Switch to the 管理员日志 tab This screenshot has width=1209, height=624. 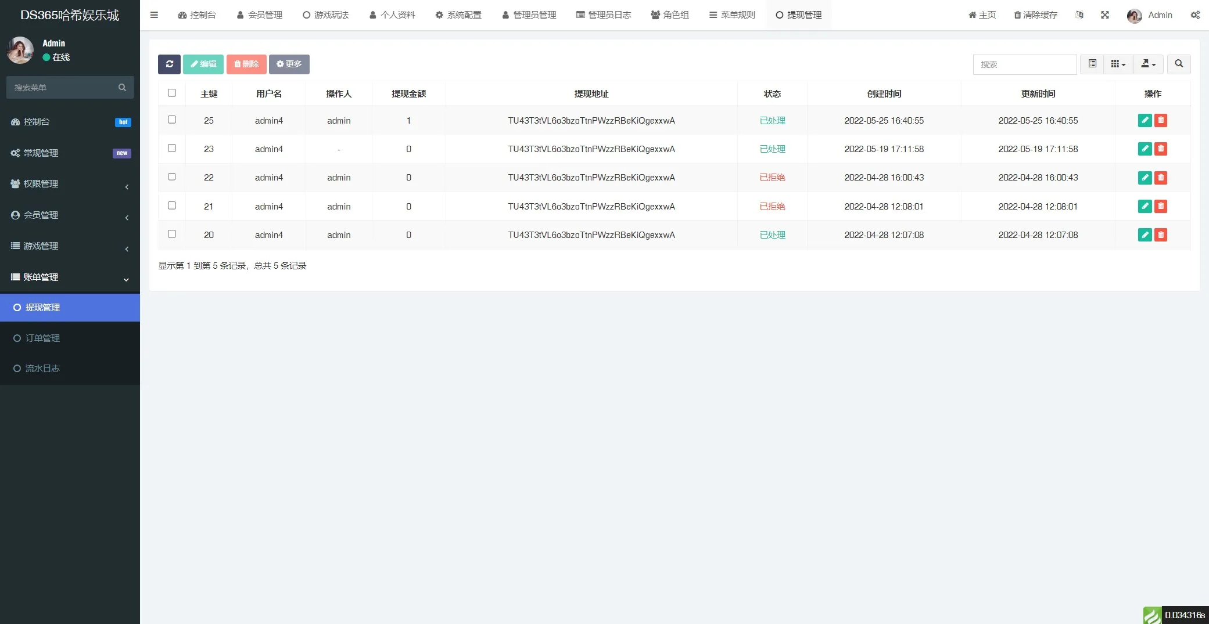603,15
